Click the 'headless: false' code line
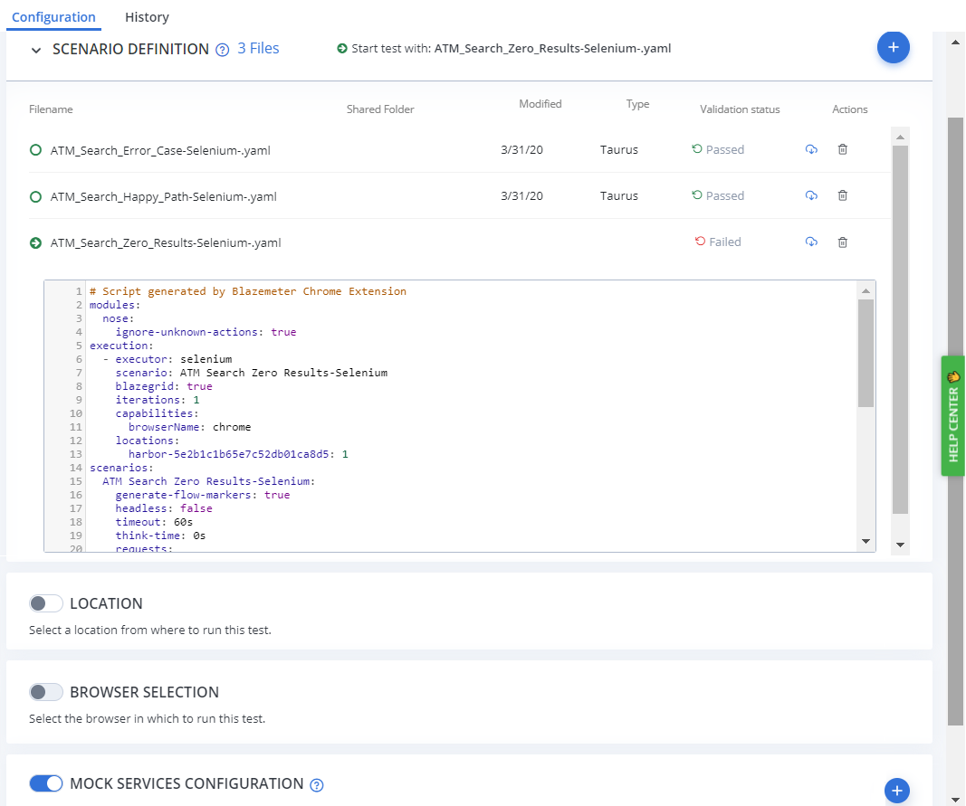This screenshot has width=966, height=806. [164, 508]
